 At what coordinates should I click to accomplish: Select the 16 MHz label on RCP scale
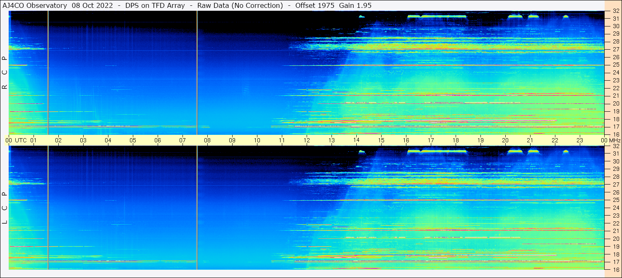(616, 134)
